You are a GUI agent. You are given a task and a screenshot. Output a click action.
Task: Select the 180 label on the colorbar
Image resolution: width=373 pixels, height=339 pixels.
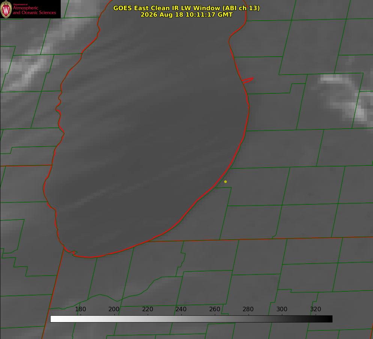click(80, 309)
